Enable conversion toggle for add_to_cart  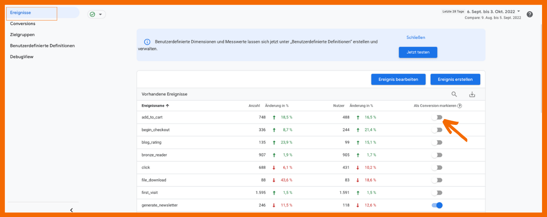point(437,117)
